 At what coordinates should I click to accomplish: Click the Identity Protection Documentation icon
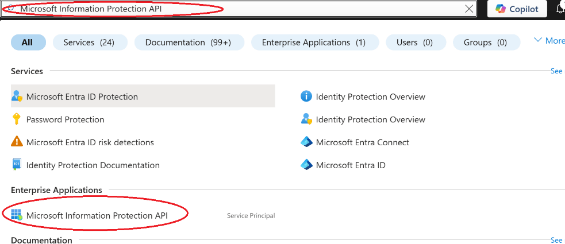click(16, 165)
